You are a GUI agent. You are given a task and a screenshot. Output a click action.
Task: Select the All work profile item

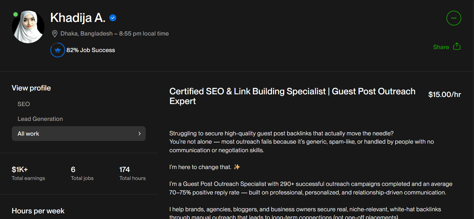click(28, 134)
